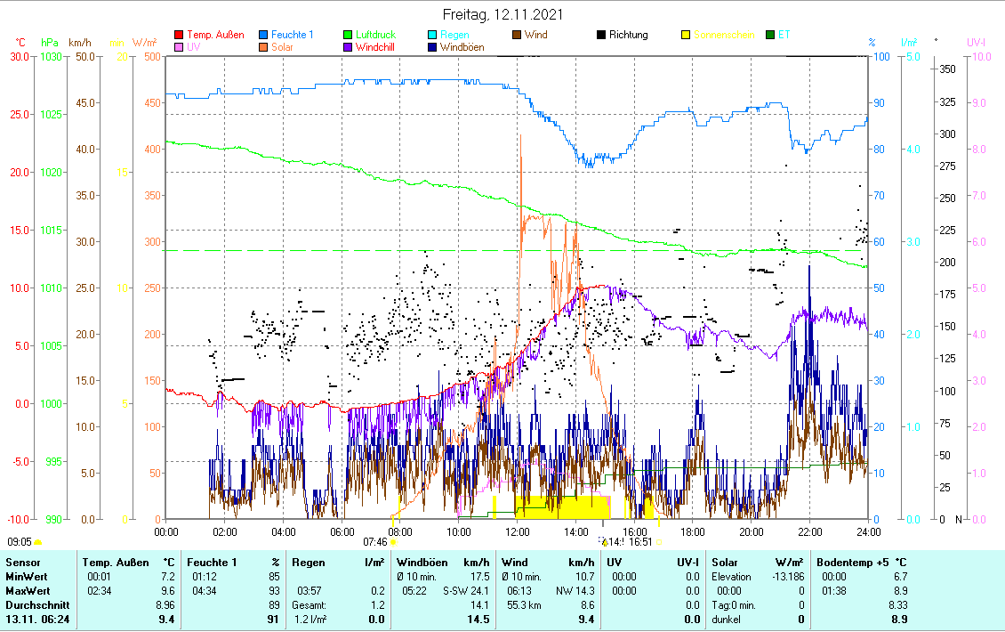This screenshot has height=632, width=1005.
Task: Click the Durchschnitt row label
Action: 32,605
